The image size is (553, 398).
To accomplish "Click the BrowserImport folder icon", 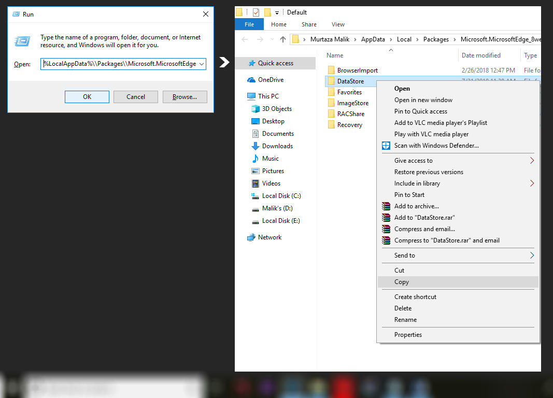I will (x=331, y=70).
